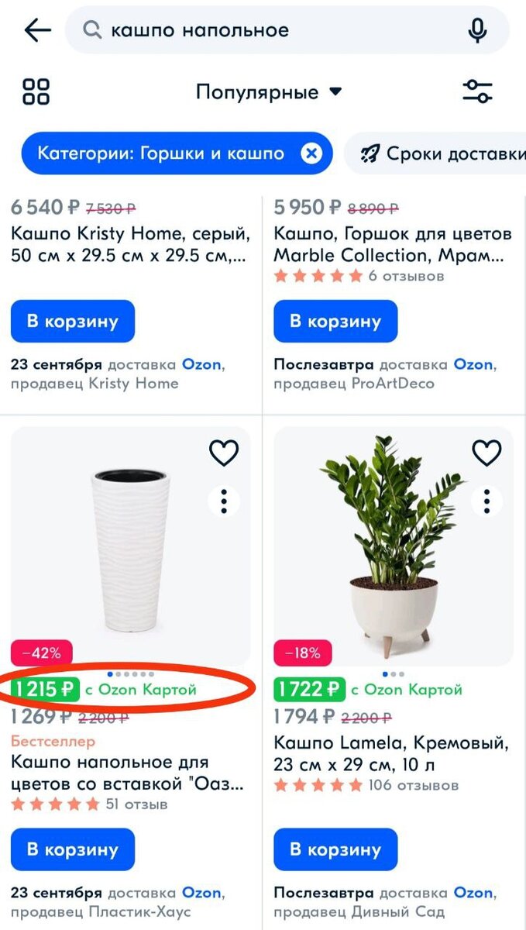This screenshot has width=526, height=930.
Task: Activate voice search microphone icon
Action: click(477, 30)
